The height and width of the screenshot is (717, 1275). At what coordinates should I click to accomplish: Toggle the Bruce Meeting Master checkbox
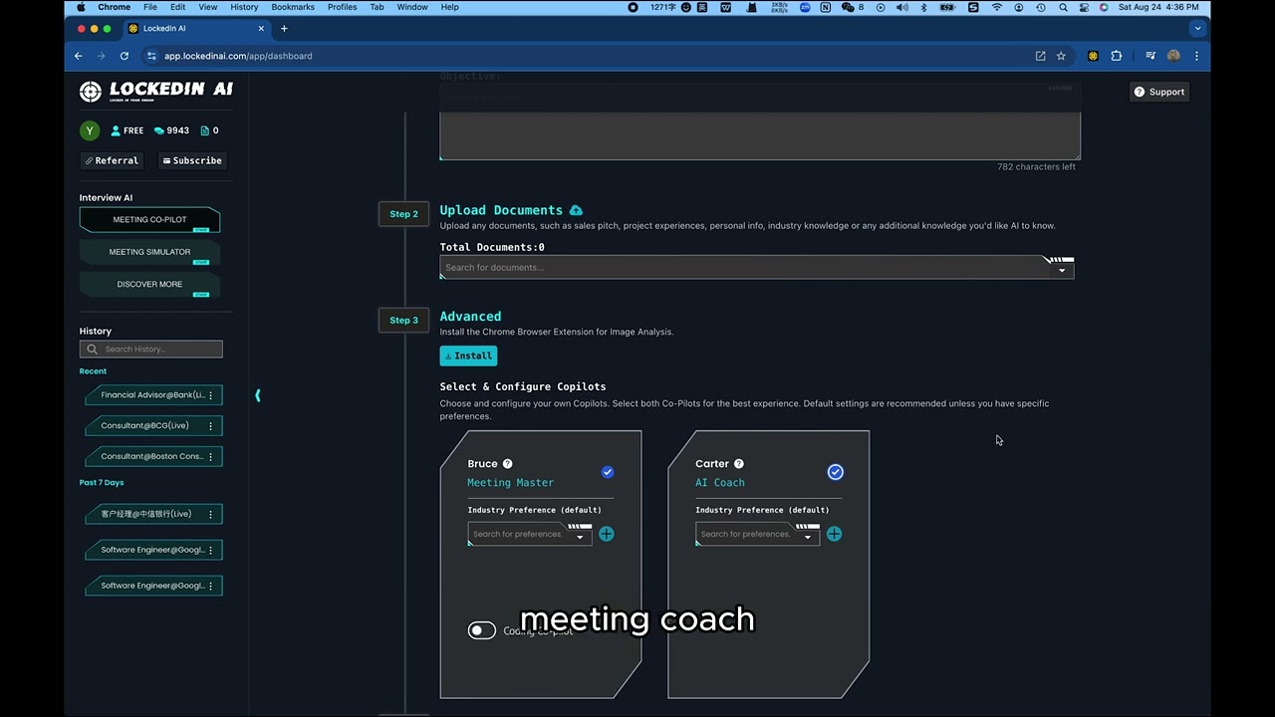[x=608, y=472]
